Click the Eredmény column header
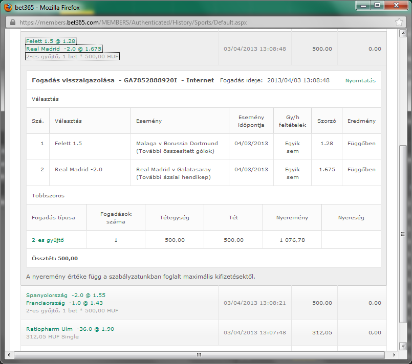 (361, 121)
